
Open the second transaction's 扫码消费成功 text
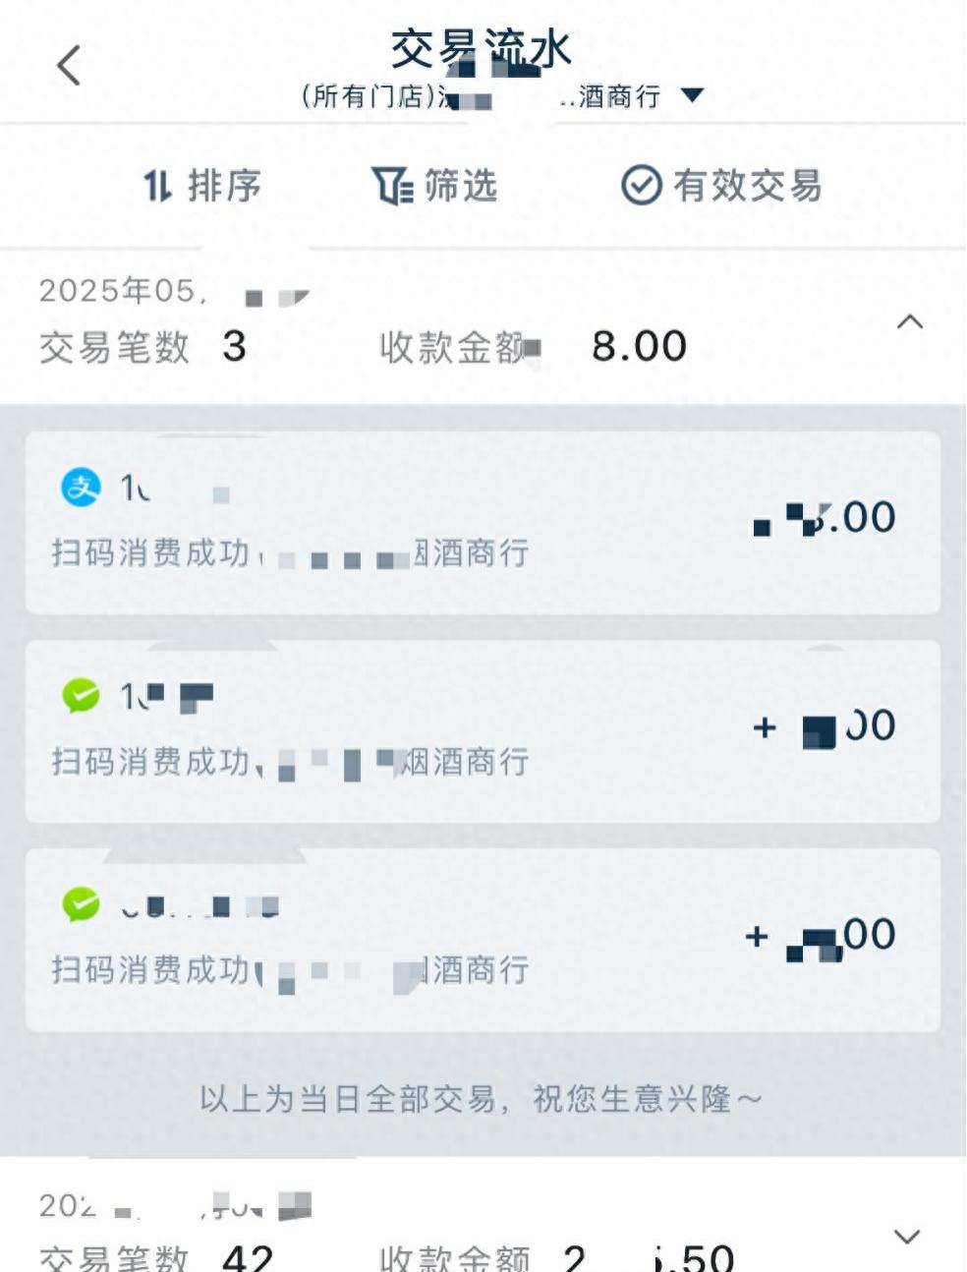pos(150,762)
